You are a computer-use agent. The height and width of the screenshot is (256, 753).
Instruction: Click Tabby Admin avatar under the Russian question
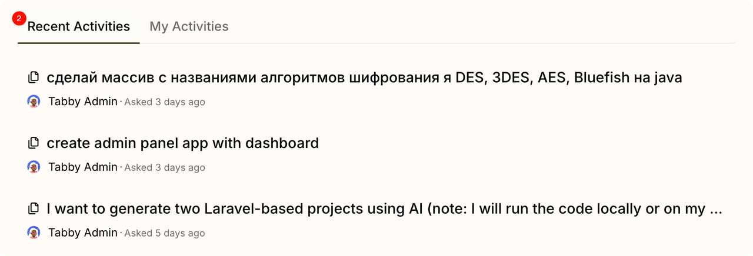pyautogui.click(x=34, y=102)
